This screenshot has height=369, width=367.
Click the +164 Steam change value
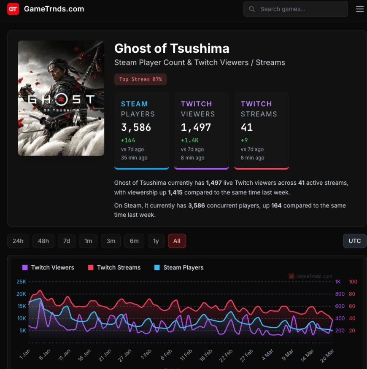tap(128, 140)
